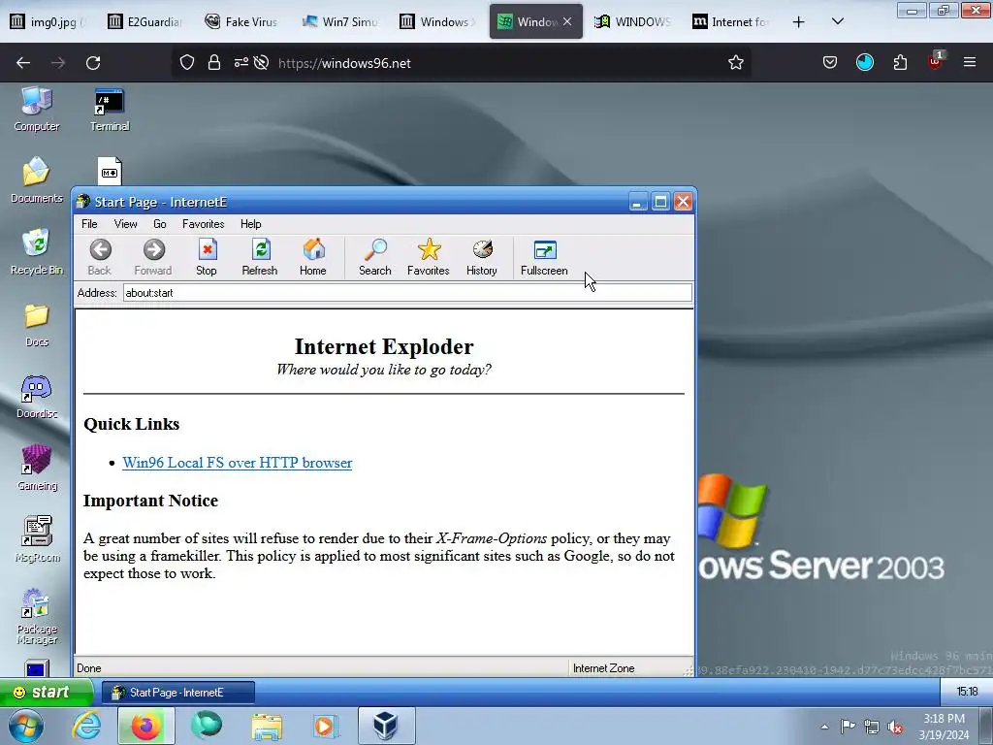Click the Forward arrow in InternetE toolbar

[x=152, y=256]
